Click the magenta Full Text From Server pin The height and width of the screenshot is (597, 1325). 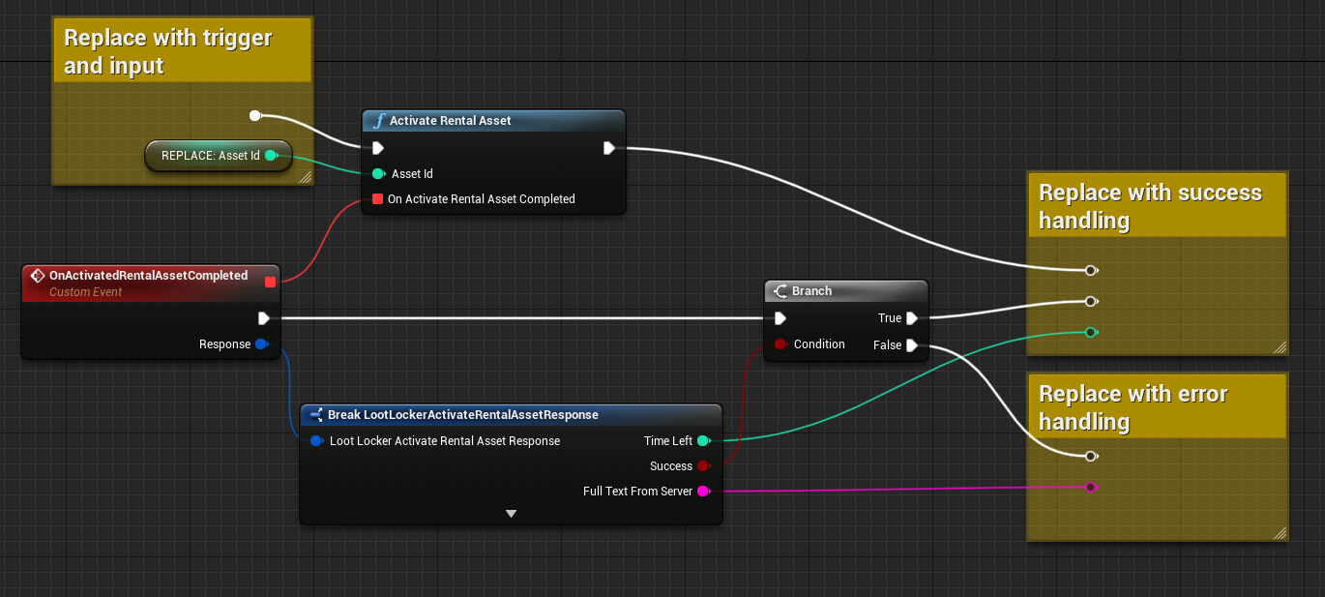click(x=703, y=492)
